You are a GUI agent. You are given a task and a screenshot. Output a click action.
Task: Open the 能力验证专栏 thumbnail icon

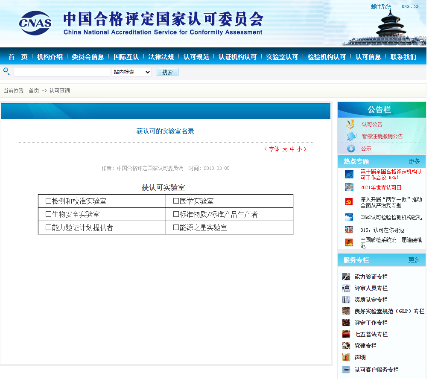346,276
